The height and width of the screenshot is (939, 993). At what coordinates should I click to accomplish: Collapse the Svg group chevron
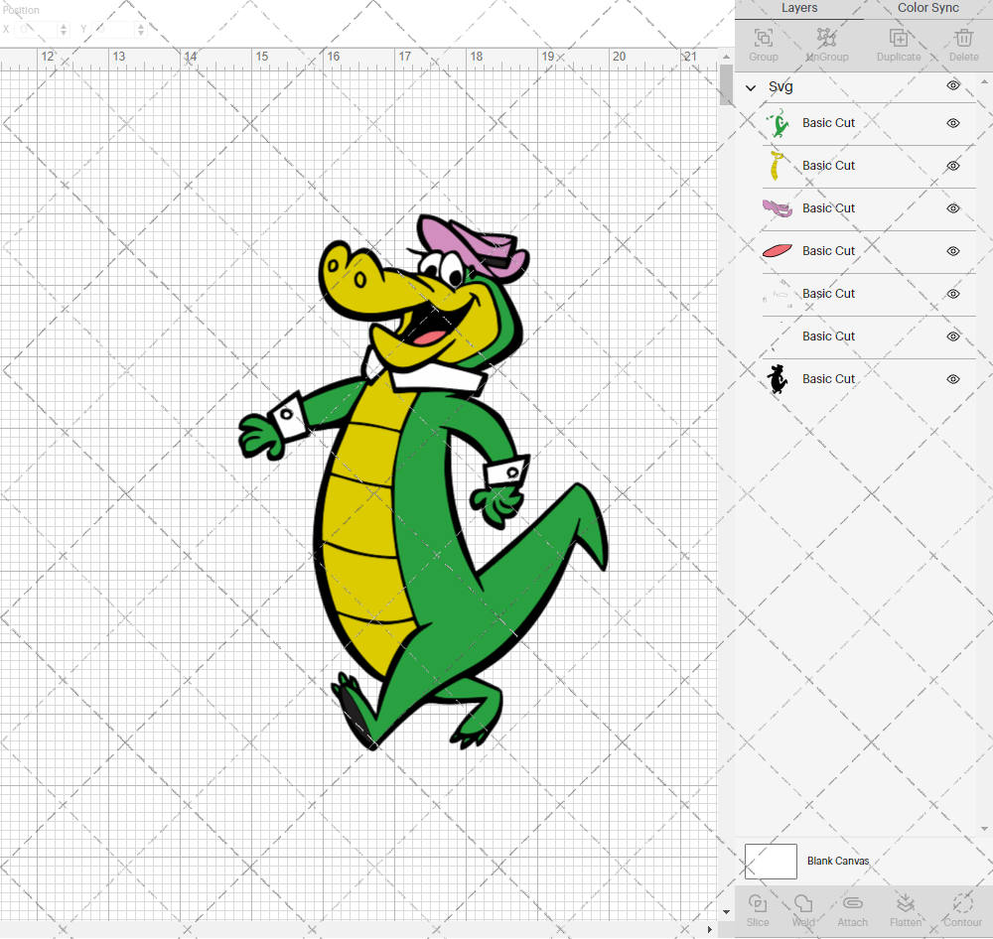point(751,87)
